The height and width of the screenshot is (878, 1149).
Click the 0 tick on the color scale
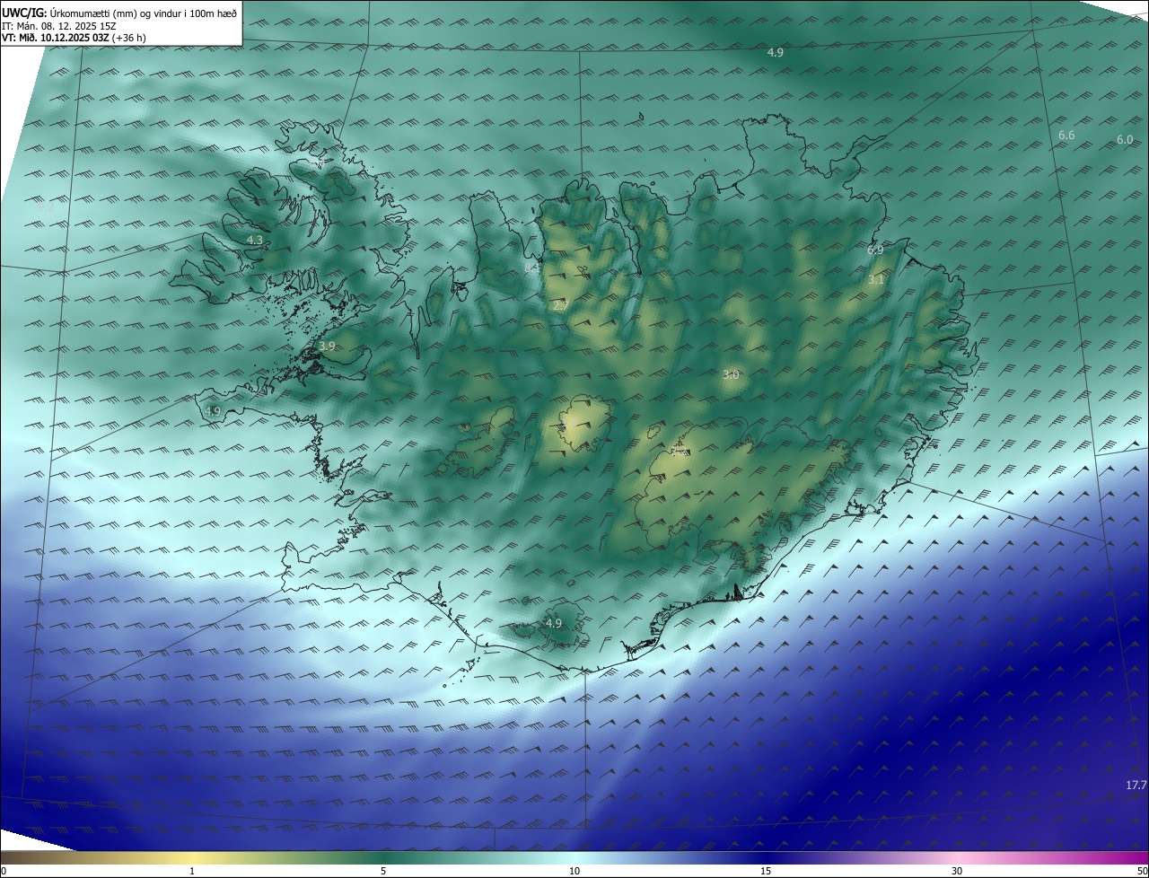tap(4, 871)
